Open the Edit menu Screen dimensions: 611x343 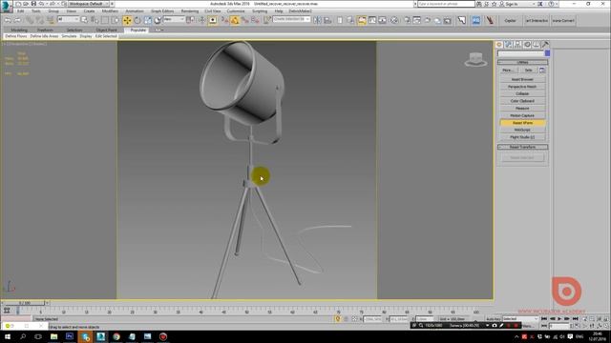[21, 11]
